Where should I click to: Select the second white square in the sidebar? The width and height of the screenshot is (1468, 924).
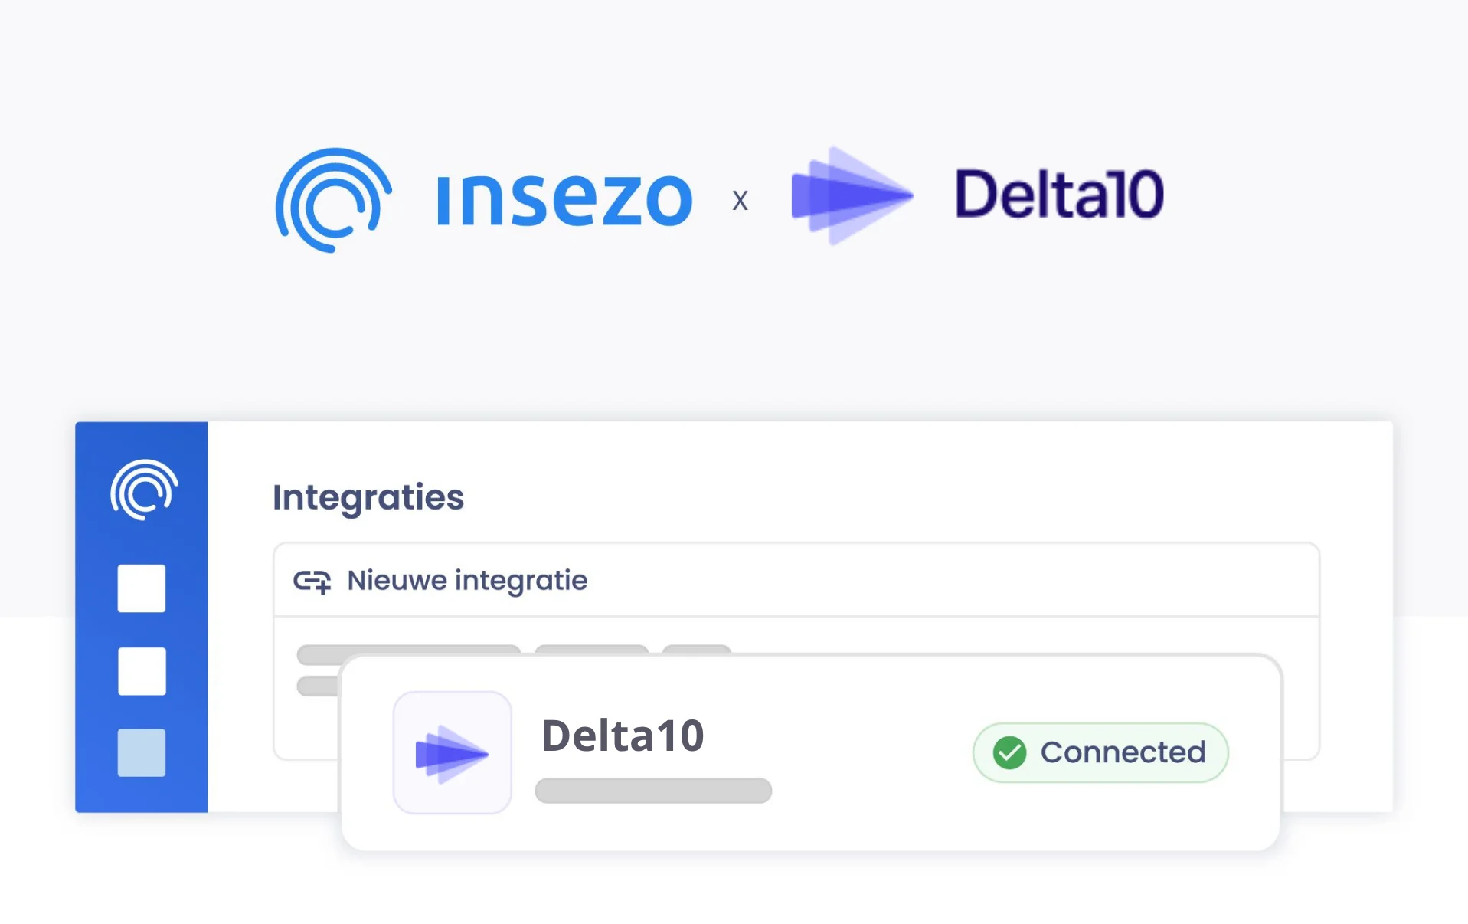pyautogui.click(x=142, y=671)
